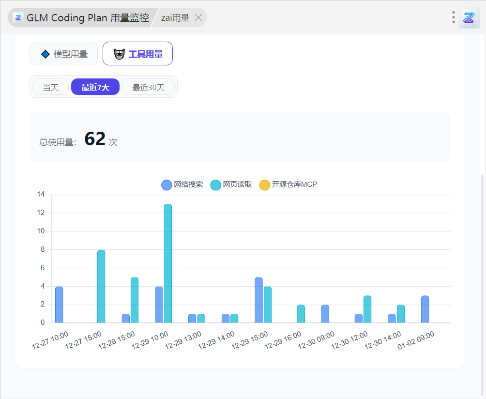Screen dimensions: 486x399
Task: Click the robot face 工具用量 icon
Action: (119, 54)
